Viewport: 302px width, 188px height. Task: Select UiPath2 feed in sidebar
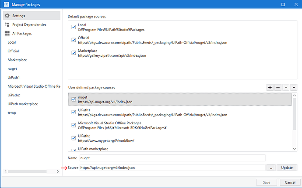pos(14,95)
